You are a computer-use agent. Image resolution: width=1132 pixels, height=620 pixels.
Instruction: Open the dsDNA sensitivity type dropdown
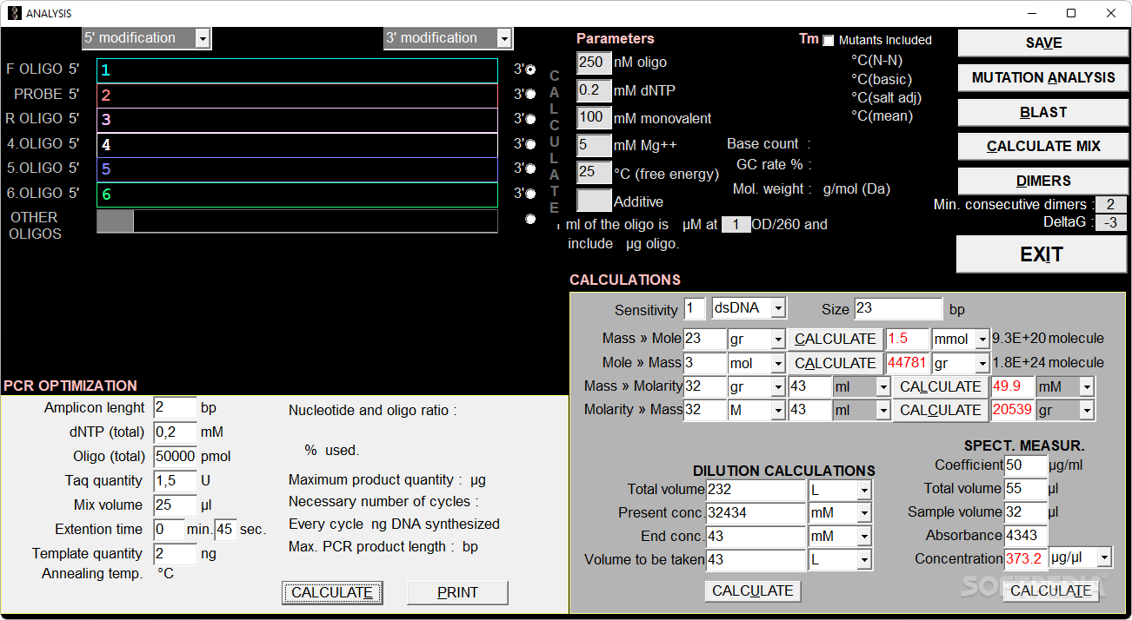coord(777,308)
